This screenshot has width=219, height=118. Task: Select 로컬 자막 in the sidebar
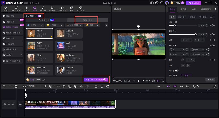(13, 38)
